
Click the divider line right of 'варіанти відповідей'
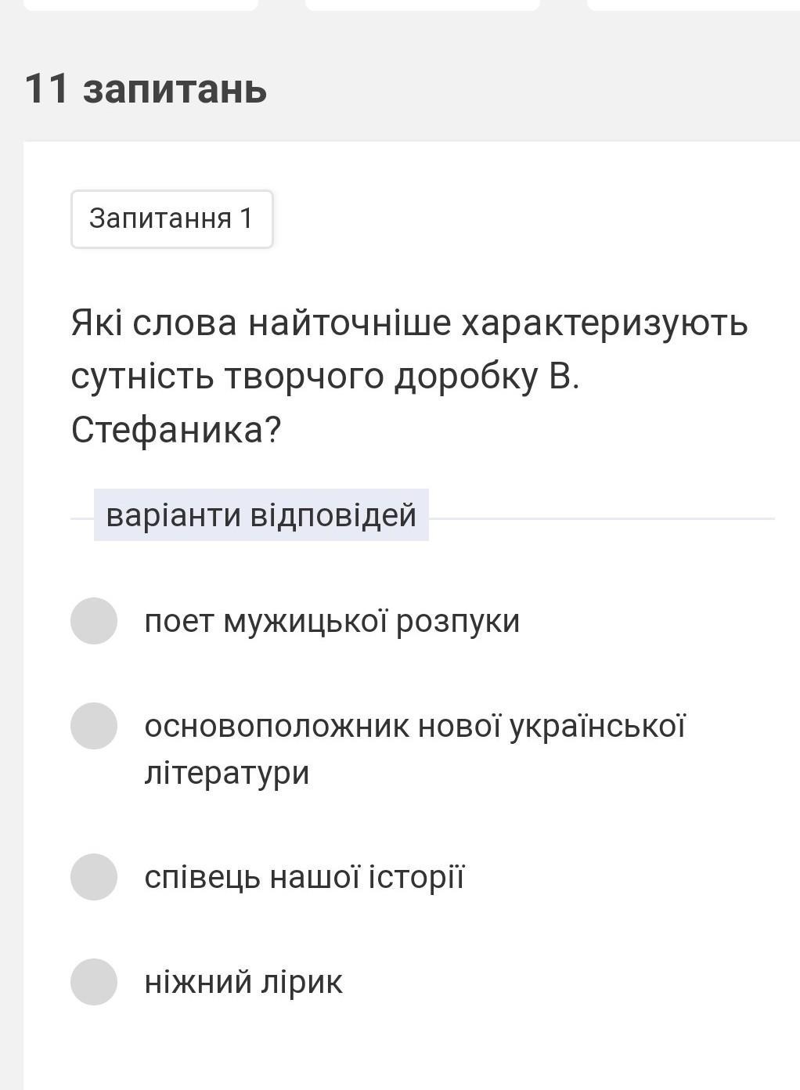601,518
